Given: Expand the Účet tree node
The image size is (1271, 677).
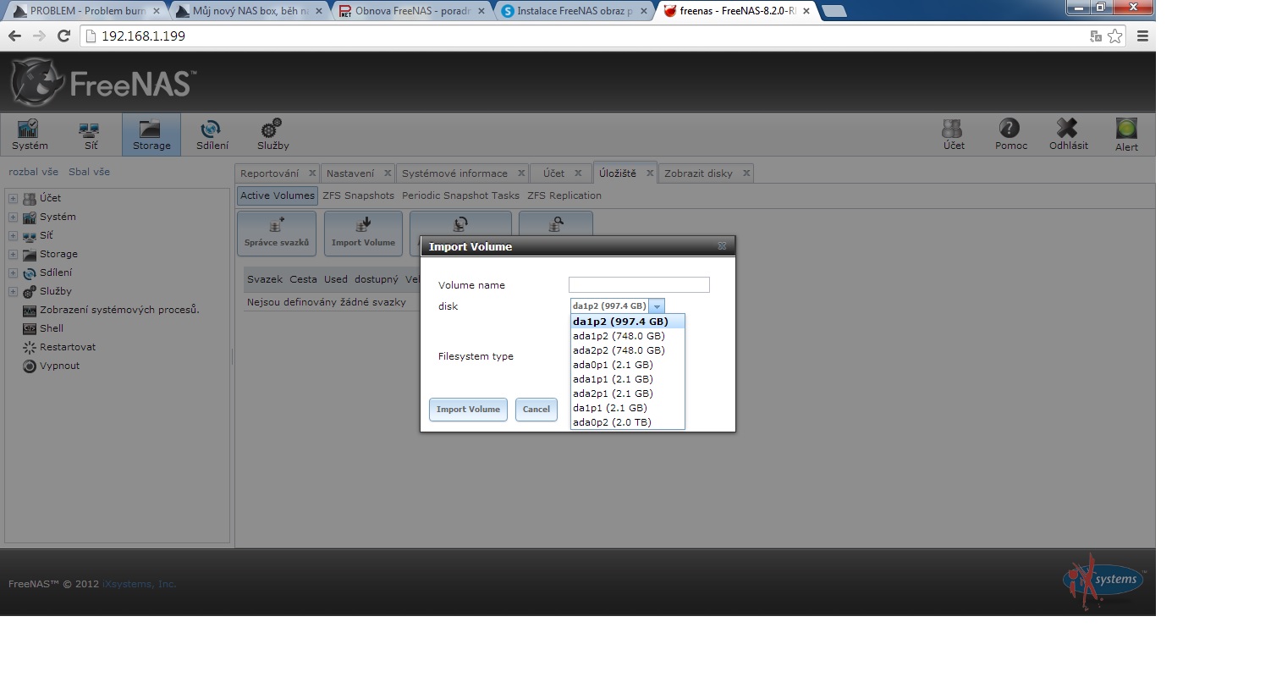Looking at the screenshot, I should [13, 199].
